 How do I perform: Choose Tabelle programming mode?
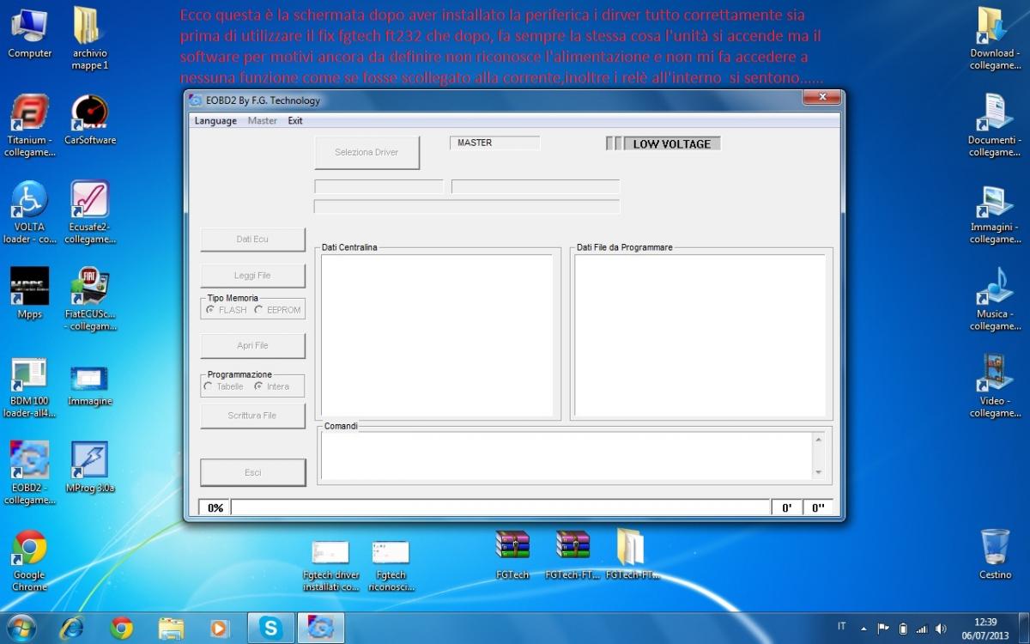point(223,386)
